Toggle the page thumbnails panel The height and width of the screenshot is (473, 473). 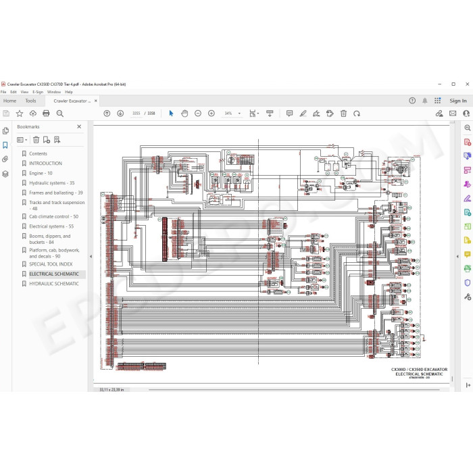5,130
